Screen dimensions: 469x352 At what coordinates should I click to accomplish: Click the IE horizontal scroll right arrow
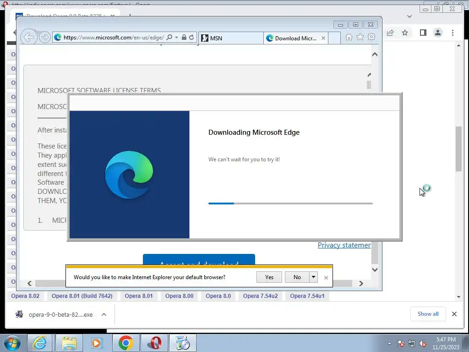361,283
